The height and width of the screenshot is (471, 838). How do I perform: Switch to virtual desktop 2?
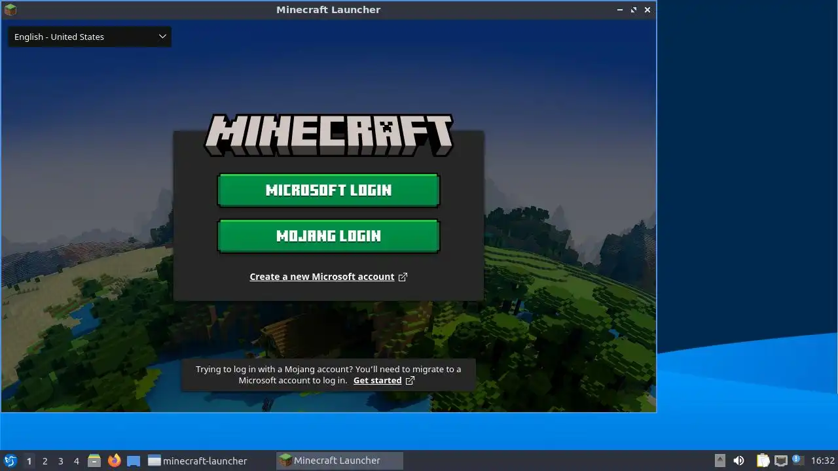pos(45,461)
